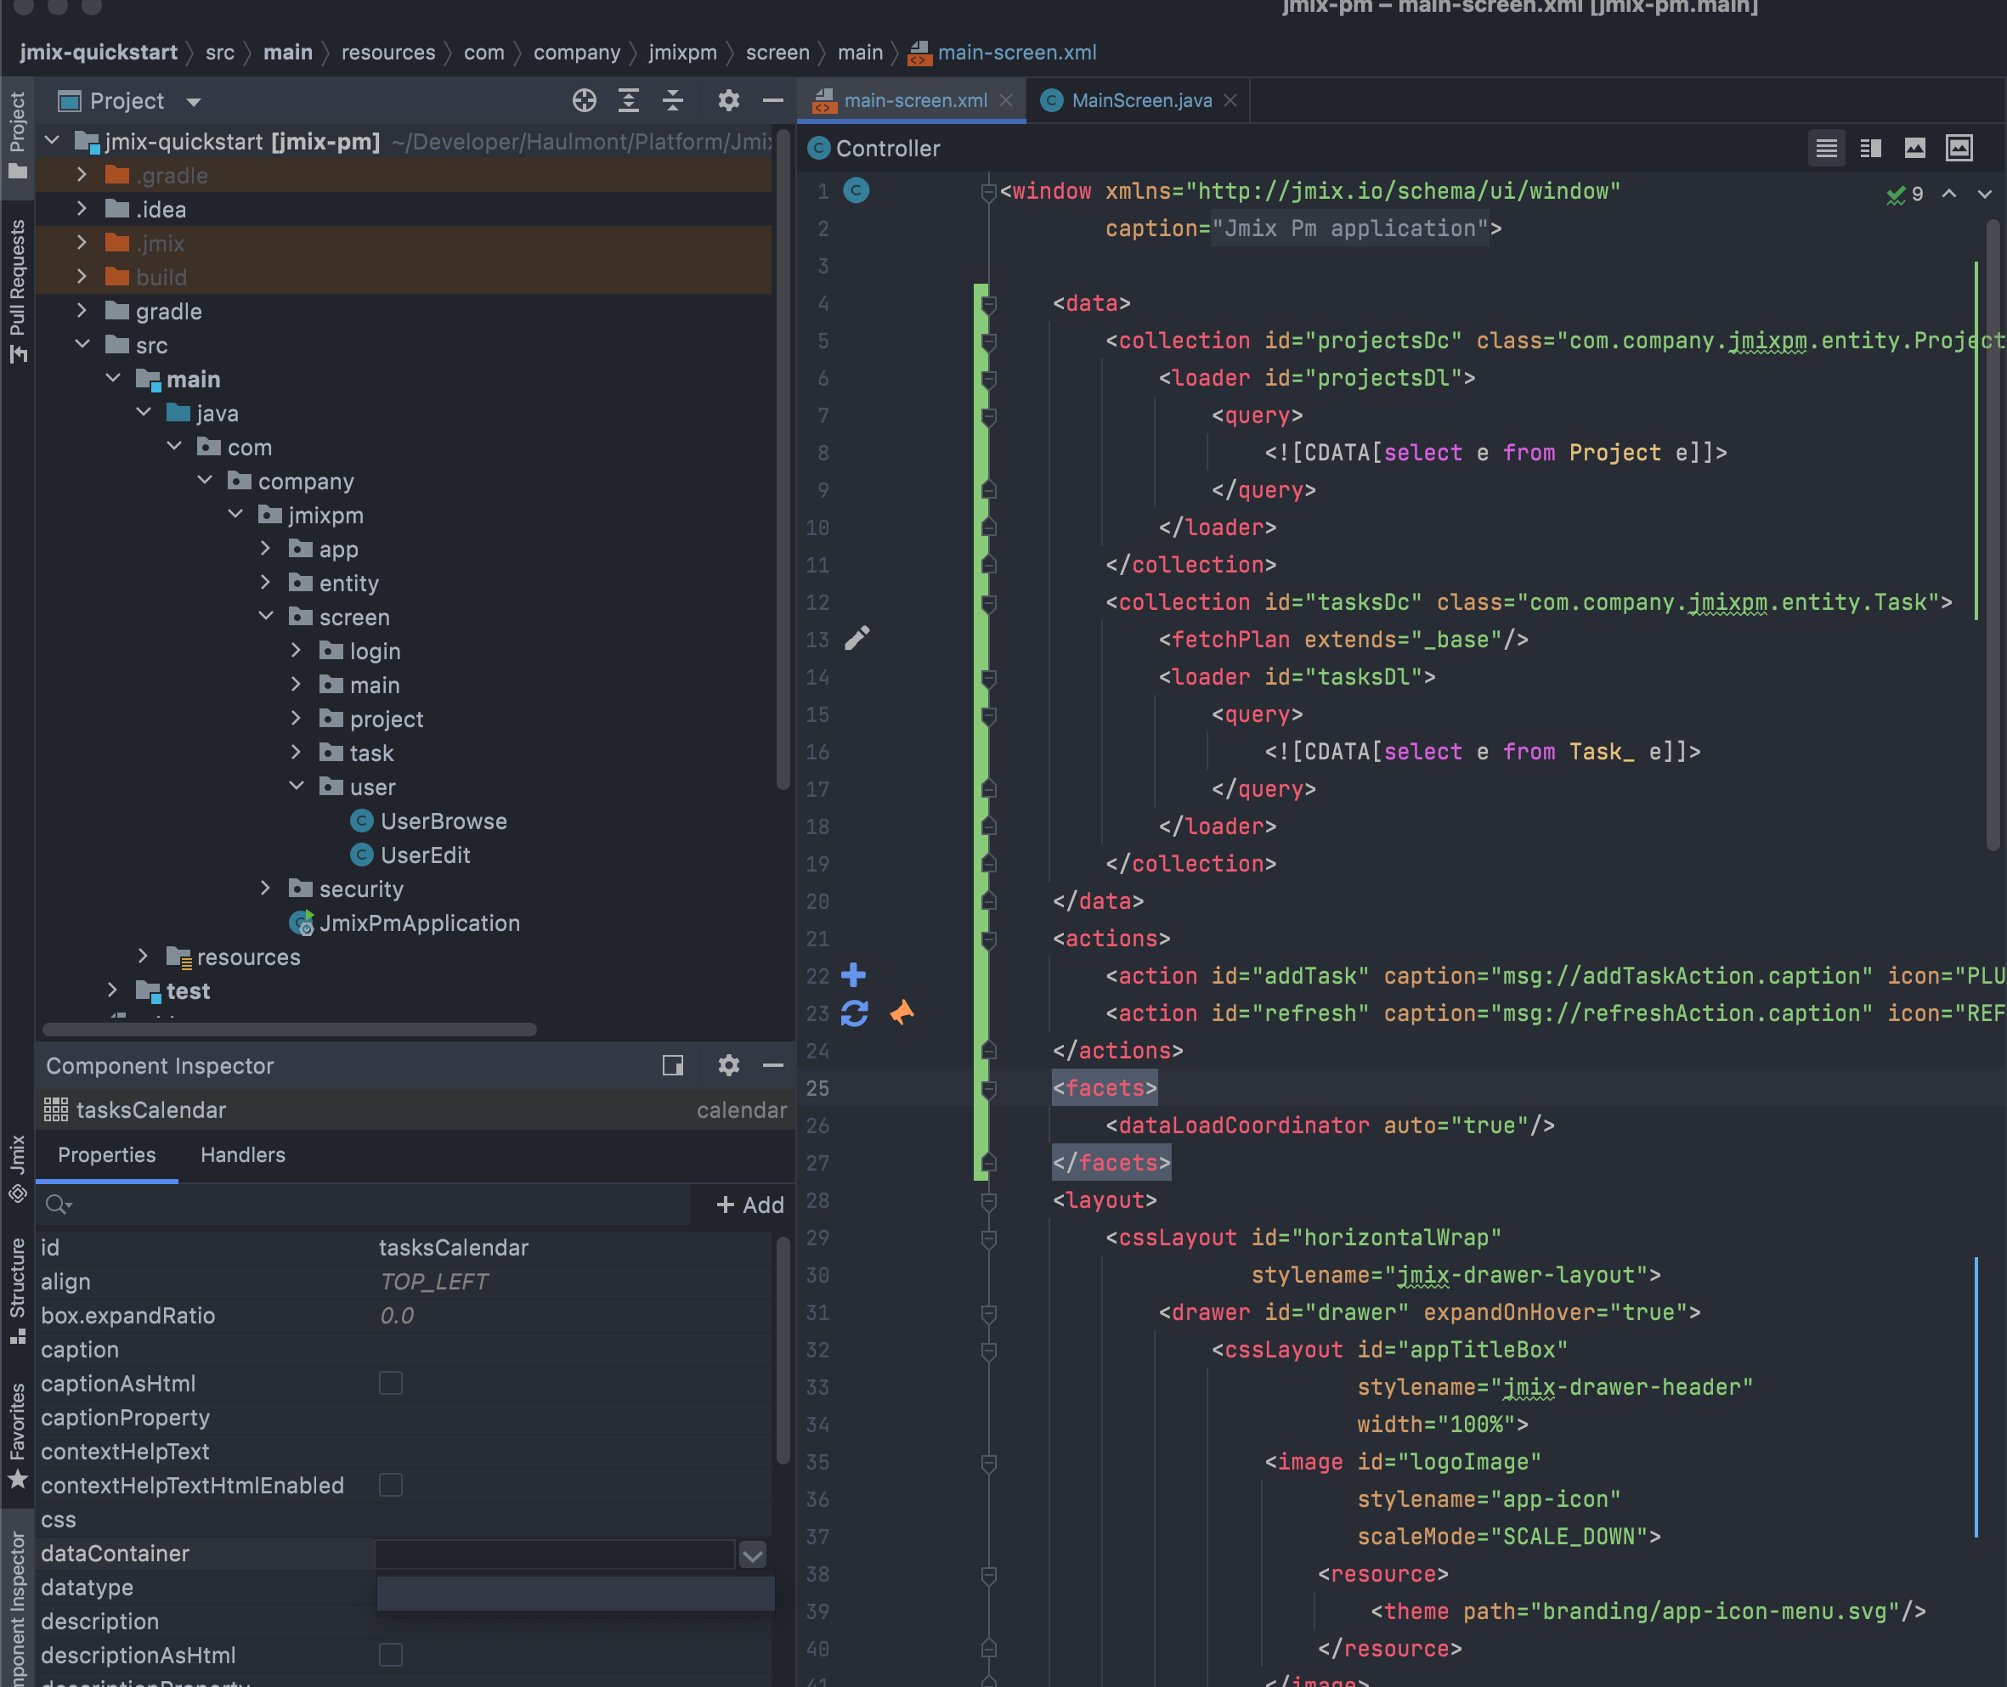Screen dimensions: 2007x1687
Task: Select Opened File with the crosshair icon
Action: point(584,101)
